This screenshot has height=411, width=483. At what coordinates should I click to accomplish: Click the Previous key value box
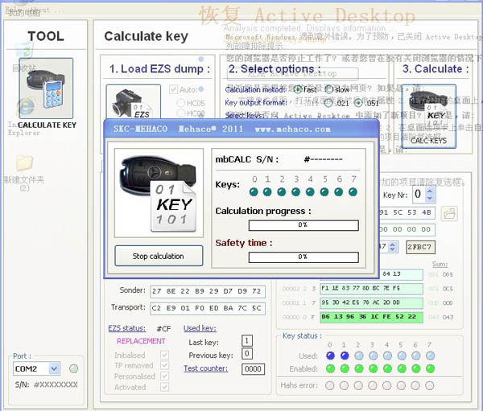[247, 353]
